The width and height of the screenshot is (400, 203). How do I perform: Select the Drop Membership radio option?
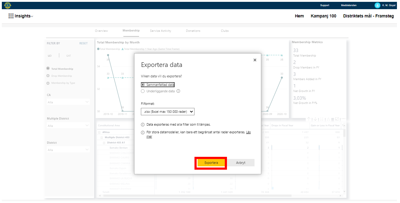pos(48,76)
